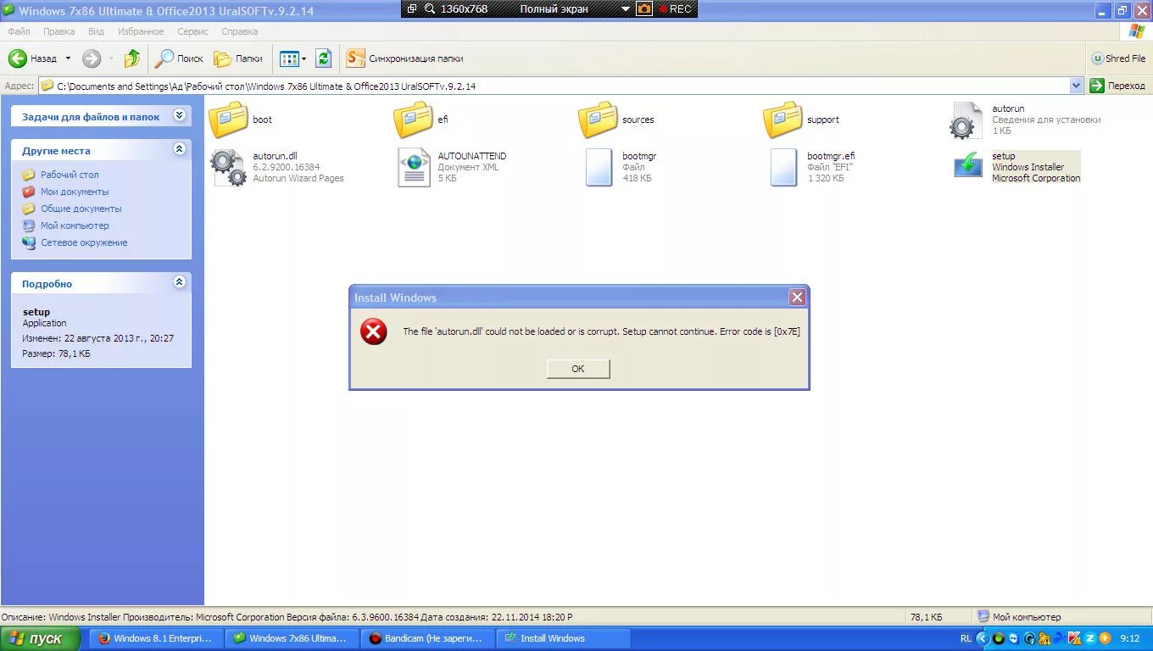Open the Views dropdown arrow

pyautogui.click(x=304, y=58)
